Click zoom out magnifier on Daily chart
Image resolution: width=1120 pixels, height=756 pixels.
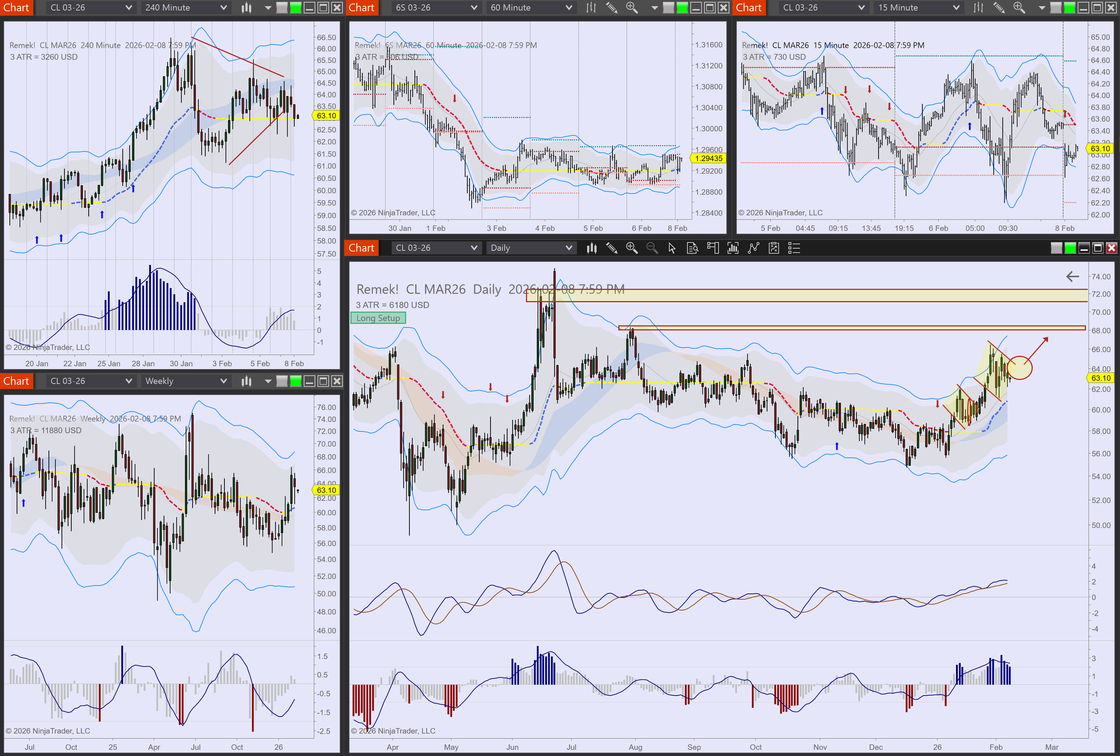point(651,248)
